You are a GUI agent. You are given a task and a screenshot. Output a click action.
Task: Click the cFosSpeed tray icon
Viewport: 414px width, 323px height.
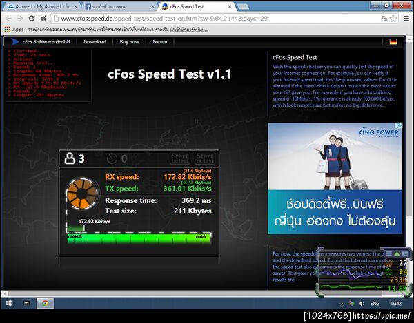(x=352, y=304)
